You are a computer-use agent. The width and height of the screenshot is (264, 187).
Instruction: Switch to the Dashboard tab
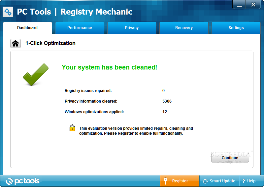coord(27,28)
